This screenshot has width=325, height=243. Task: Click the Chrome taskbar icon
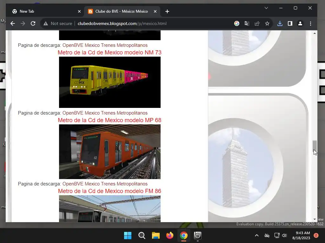tap(184, 235)
